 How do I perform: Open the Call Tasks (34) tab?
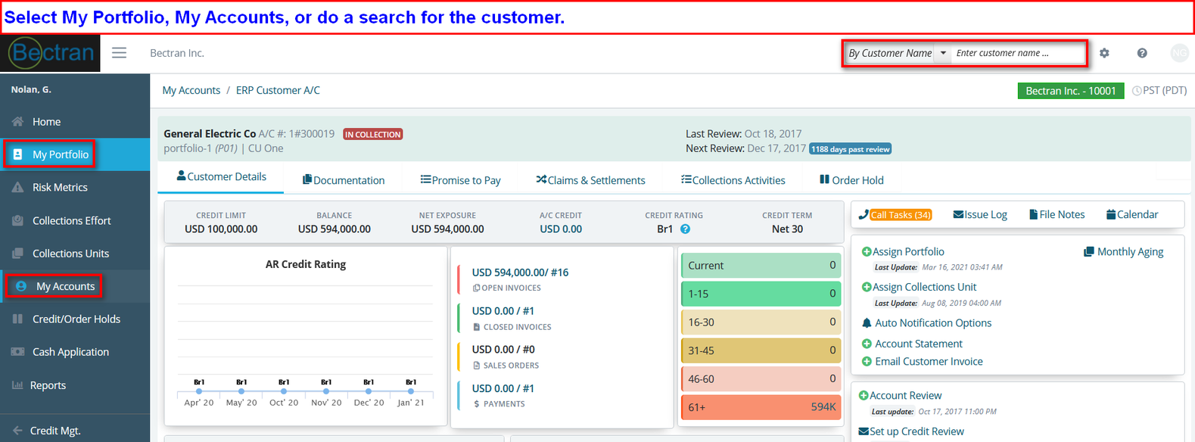click(895, 215)
